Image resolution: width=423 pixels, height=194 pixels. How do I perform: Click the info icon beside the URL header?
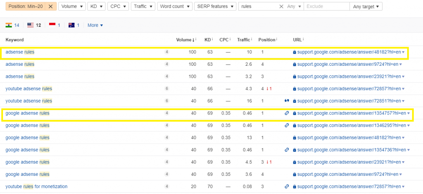pyautogui.click(x=303, y=39)
